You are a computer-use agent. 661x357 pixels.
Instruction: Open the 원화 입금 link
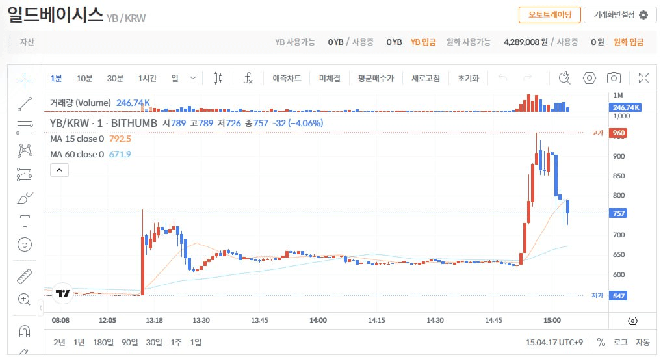click(629, 42)
